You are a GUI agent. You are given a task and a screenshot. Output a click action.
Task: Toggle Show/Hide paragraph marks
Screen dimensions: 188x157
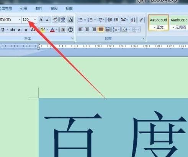click(x=141, y=20)
